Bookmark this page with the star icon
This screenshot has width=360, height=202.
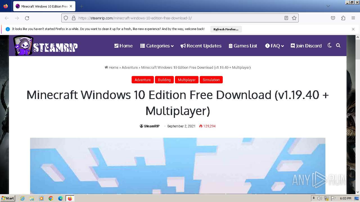[294, 18]
